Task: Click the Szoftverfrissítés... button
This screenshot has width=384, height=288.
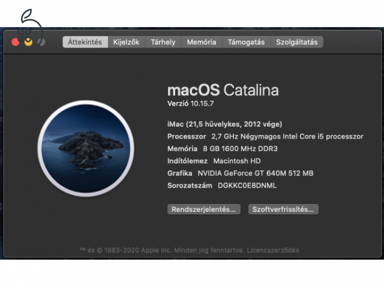Action: [x=283, y=209]
